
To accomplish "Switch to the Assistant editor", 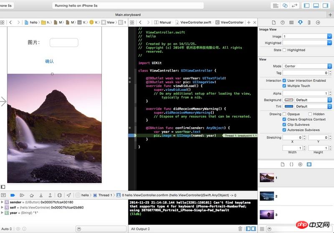I will [x=285, y=6].
